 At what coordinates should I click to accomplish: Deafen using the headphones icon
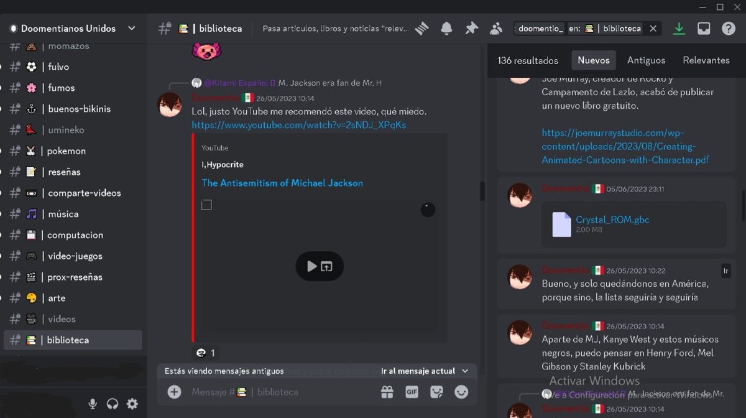pos(113,404)
